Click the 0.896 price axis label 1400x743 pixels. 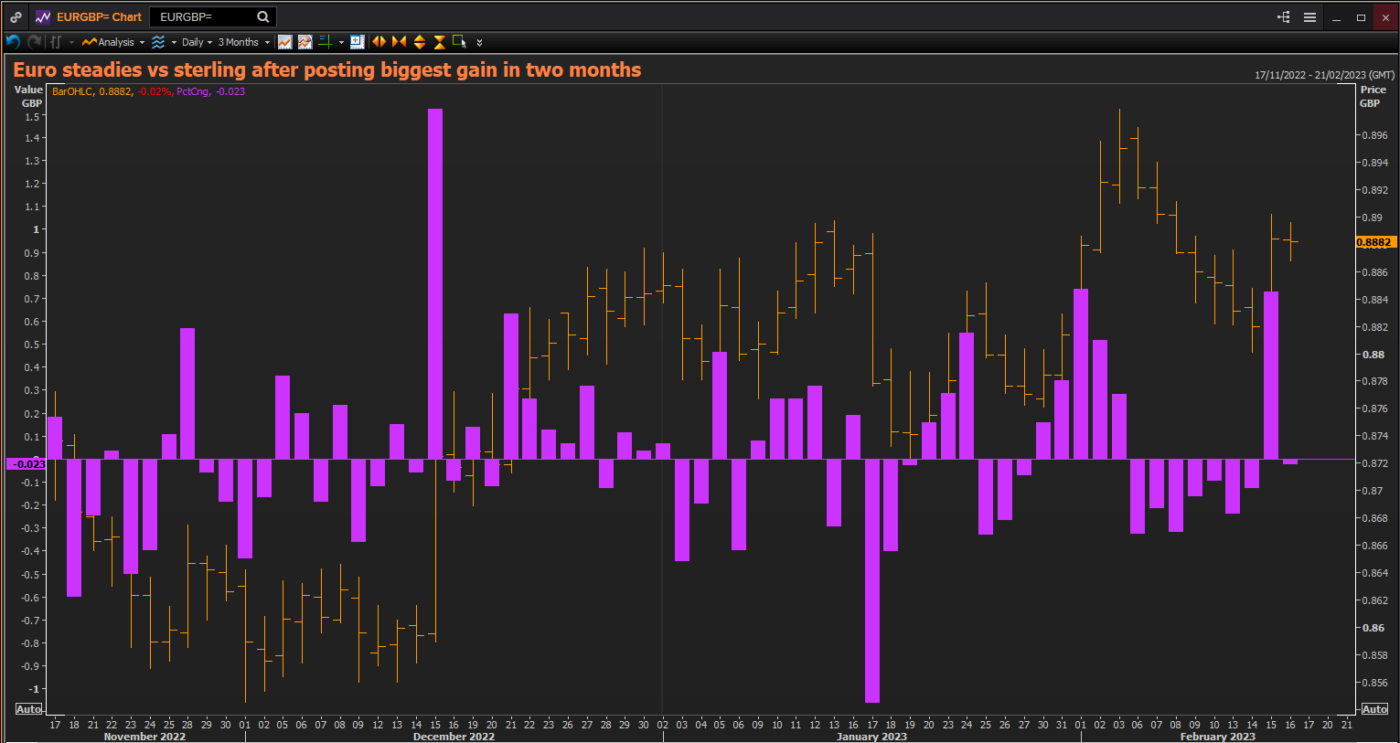pos(1374,135)
